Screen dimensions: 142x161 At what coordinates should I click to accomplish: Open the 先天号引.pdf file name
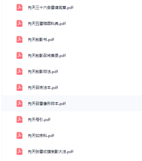coord(39,120)
